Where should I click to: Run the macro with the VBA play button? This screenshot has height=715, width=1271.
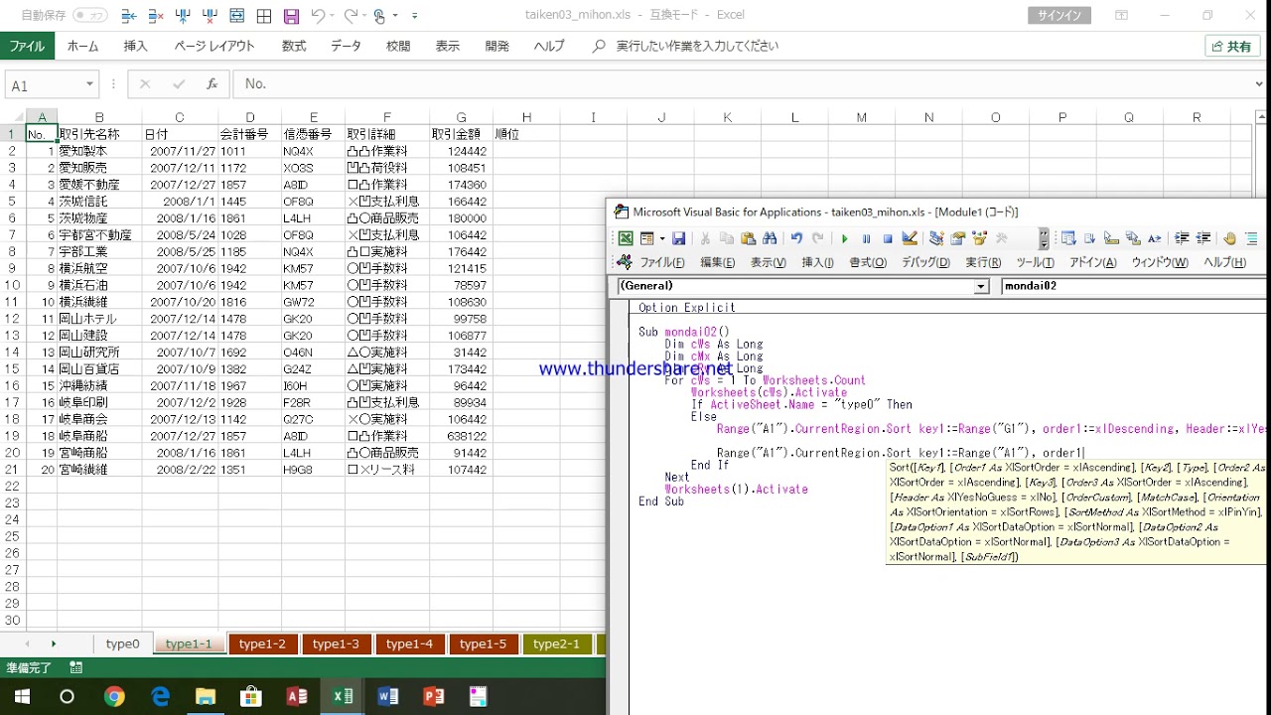(844, 238)
